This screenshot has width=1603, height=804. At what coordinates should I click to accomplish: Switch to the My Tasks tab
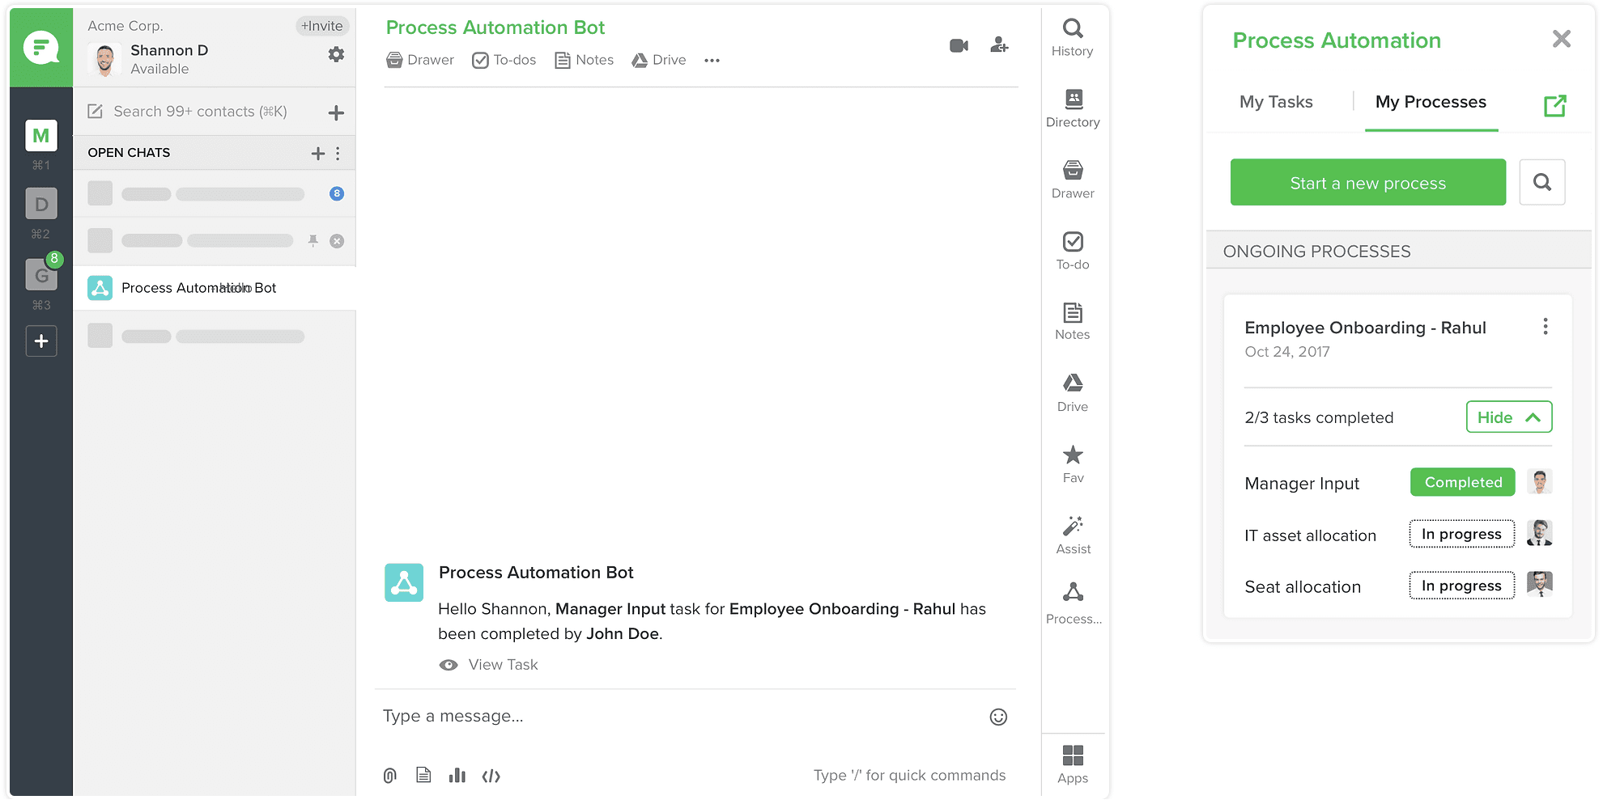point(1276,102)
